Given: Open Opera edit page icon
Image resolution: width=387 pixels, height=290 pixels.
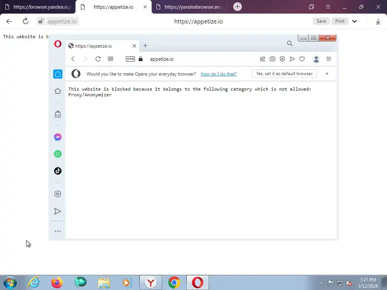Looking at the screenshot, I should tap(263, 59).
